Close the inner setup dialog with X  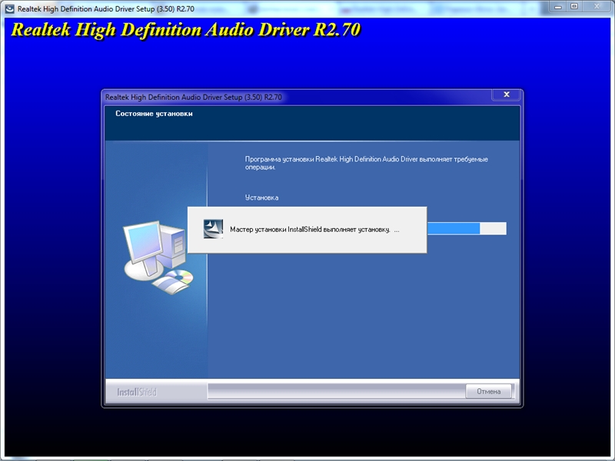pyautogui.click(x=506, y=95)
